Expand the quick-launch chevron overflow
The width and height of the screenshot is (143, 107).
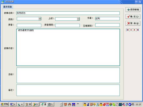point(78,104)
